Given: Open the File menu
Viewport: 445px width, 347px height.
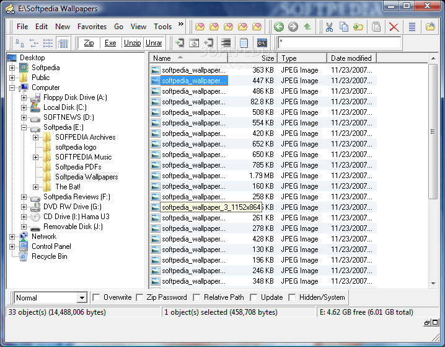Looking at the screenshot, I should [22, 27].
